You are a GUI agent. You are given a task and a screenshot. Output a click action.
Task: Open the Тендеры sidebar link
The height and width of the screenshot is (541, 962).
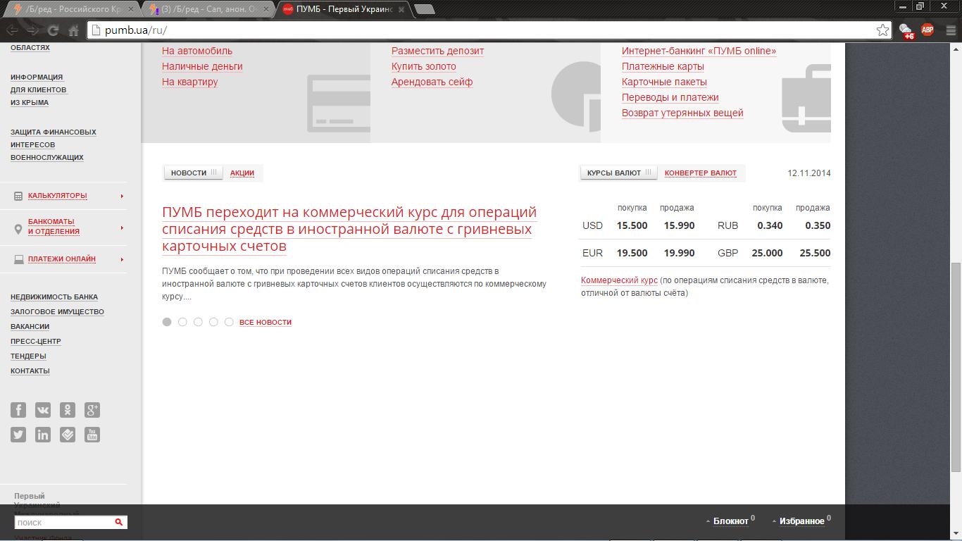28,356
